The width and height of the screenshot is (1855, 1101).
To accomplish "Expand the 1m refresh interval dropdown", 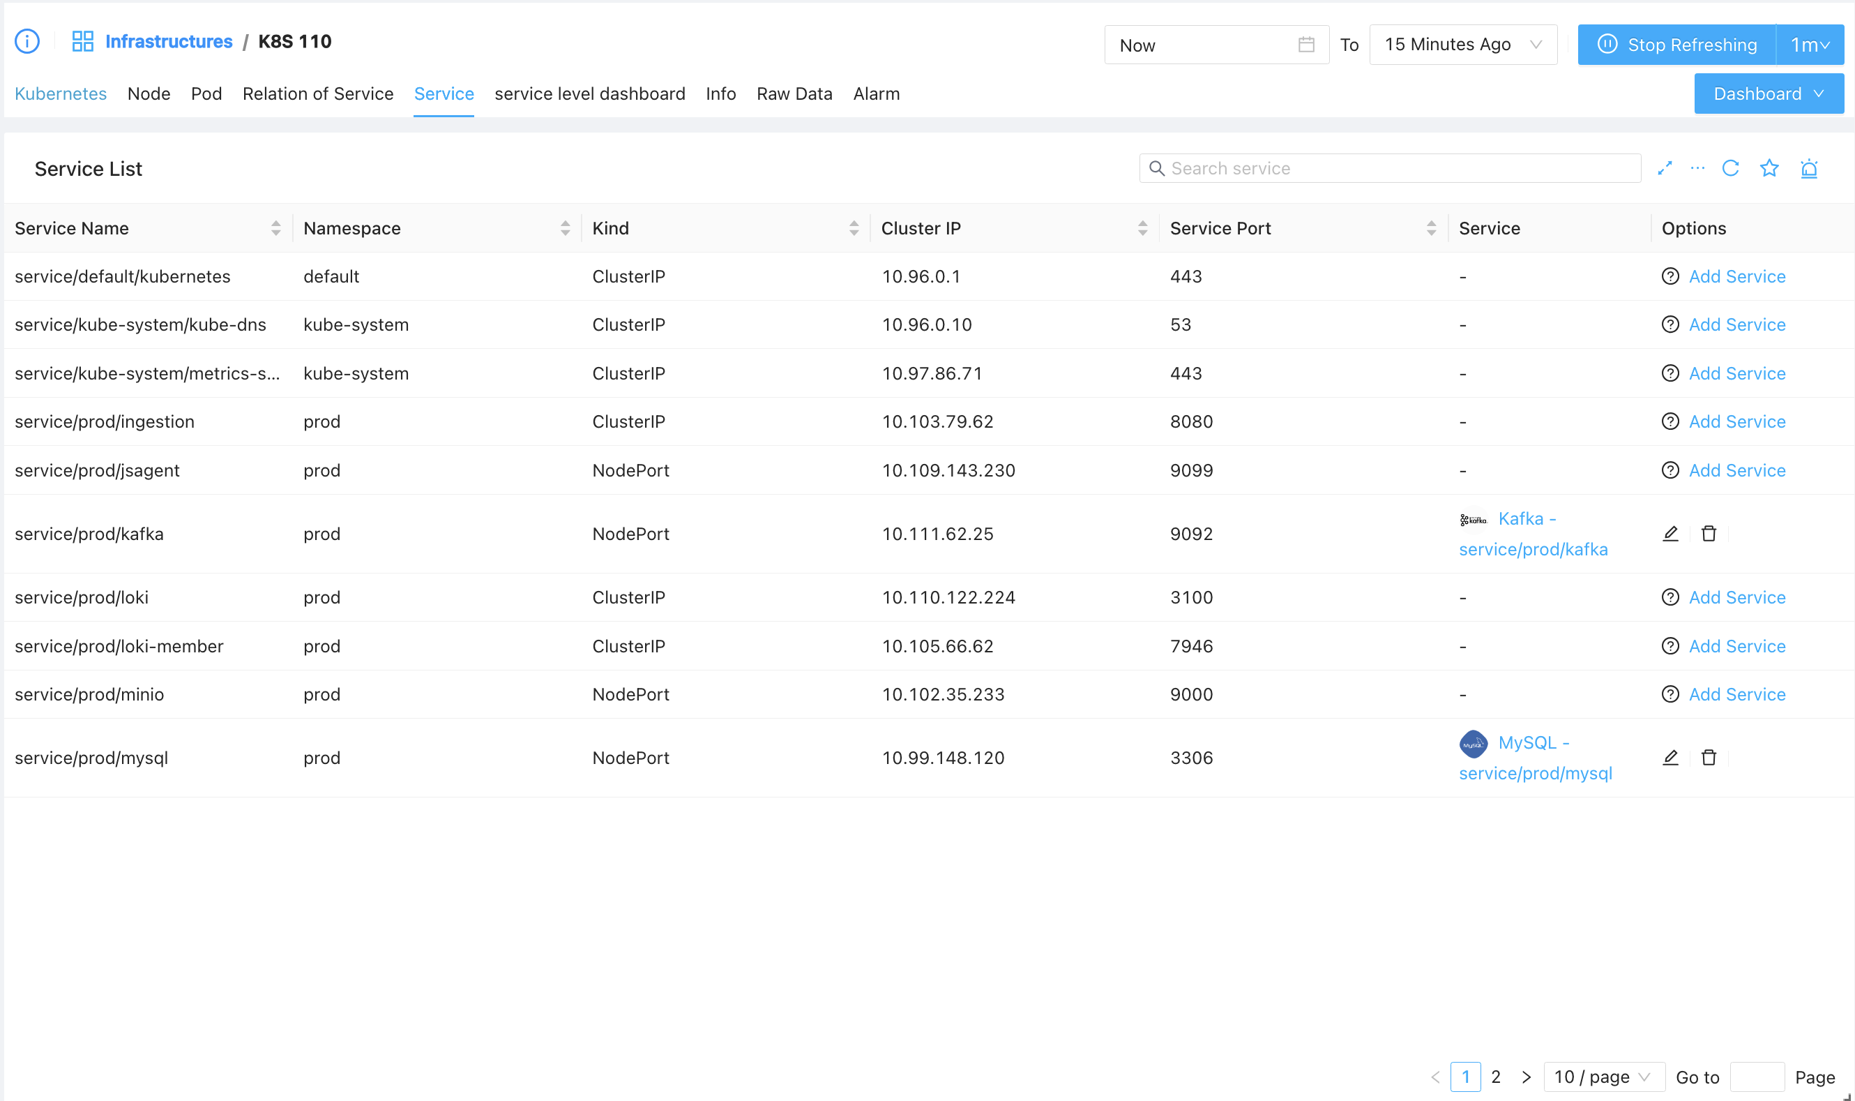I will [x=1810, y=45].
